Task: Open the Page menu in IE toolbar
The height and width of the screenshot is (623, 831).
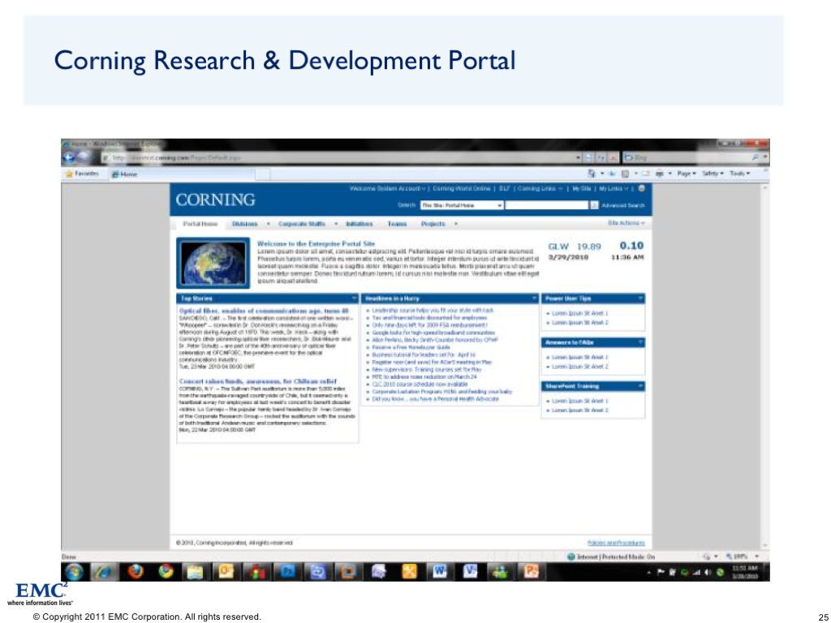Action: (687, 174)
